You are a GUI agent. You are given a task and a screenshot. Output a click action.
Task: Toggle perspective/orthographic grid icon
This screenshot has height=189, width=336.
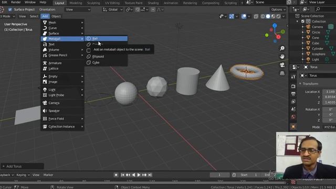[282, 73]
